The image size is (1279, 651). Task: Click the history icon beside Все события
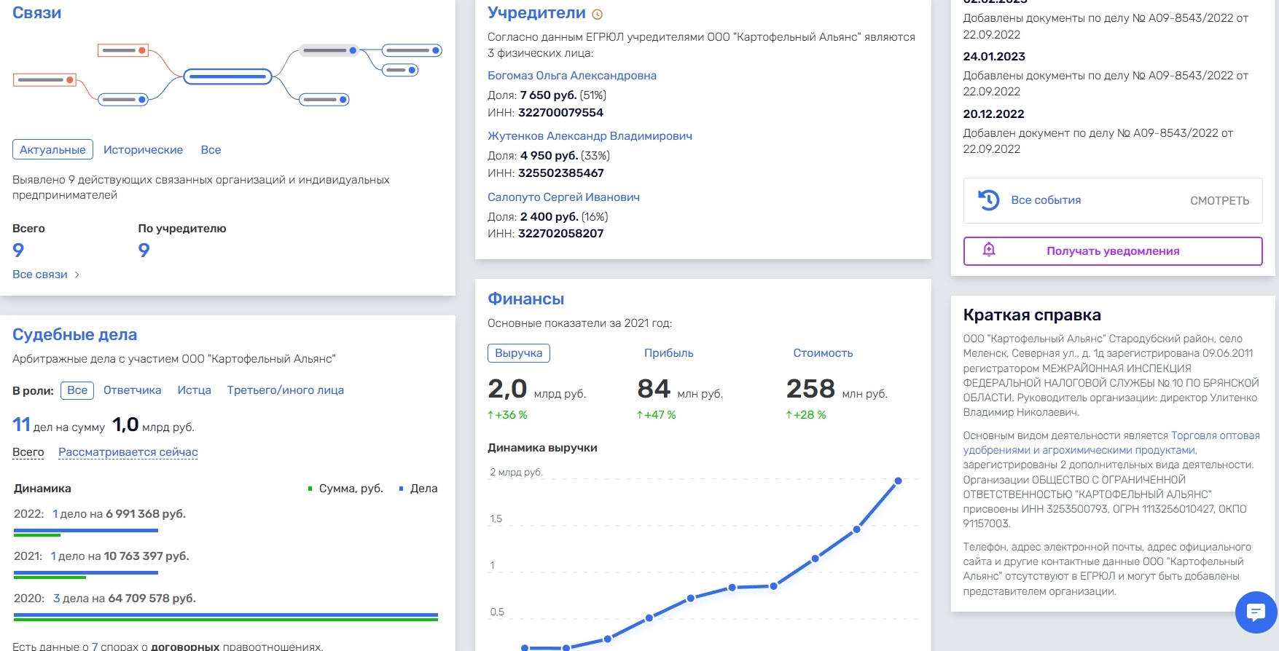(989, 200)
